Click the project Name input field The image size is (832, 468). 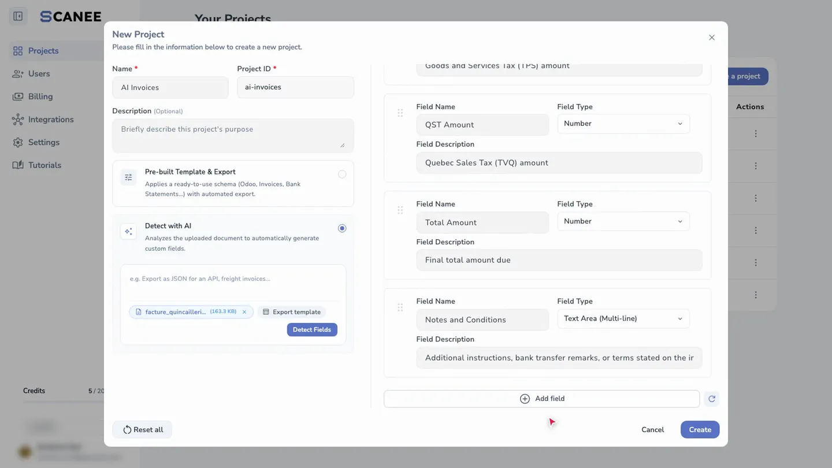pos(170,88)
